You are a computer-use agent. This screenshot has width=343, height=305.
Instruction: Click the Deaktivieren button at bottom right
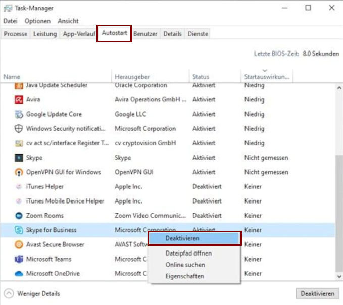tap(317, 293)
